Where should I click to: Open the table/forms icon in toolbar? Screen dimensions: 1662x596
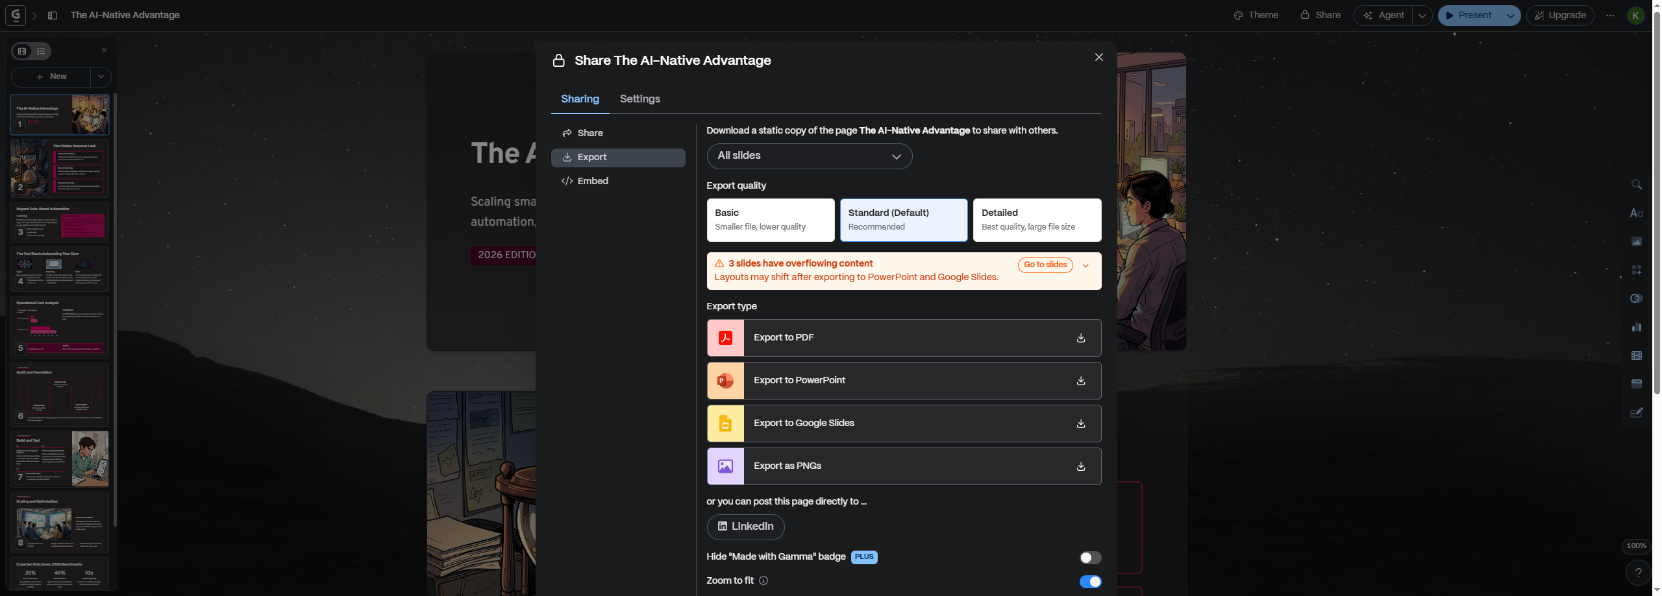tap(1637, 355)
